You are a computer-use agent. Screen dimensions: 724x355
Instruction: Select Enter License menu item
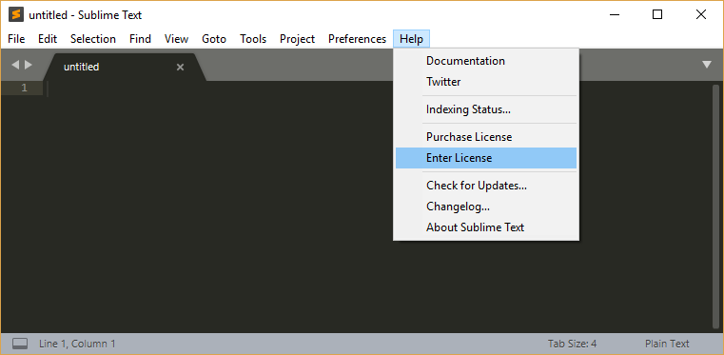(x=486, y=158)
